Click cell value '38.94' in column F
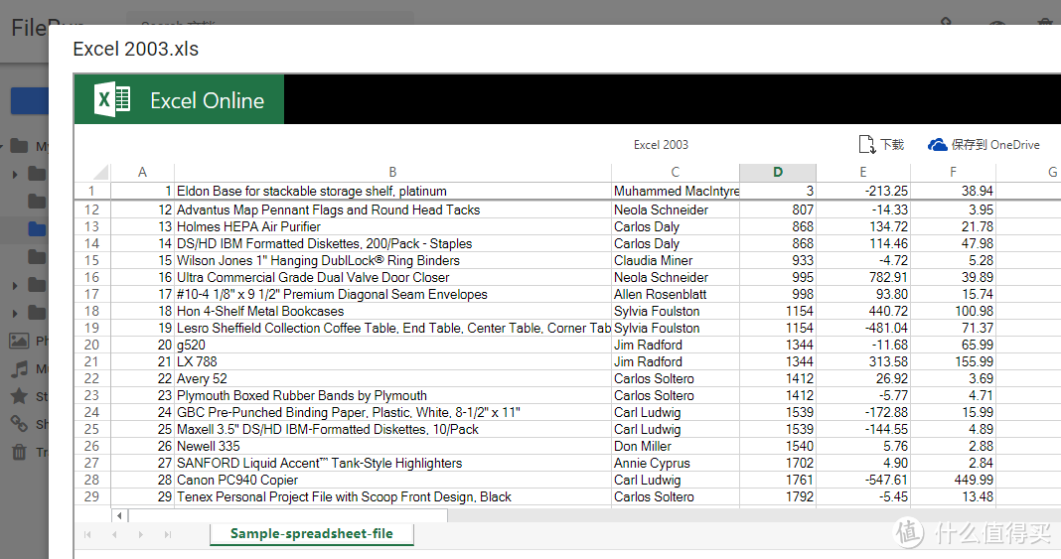 coord(953,192)
